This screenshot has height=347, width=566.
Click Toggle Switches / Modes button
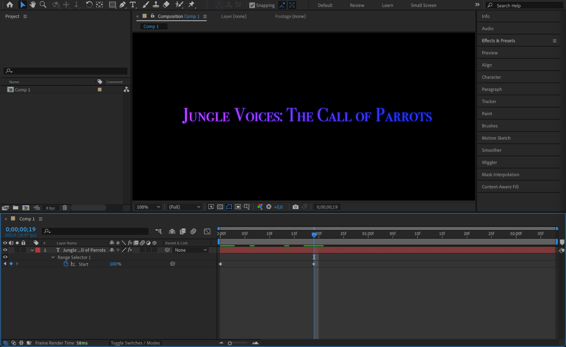[x=135, y=343]
